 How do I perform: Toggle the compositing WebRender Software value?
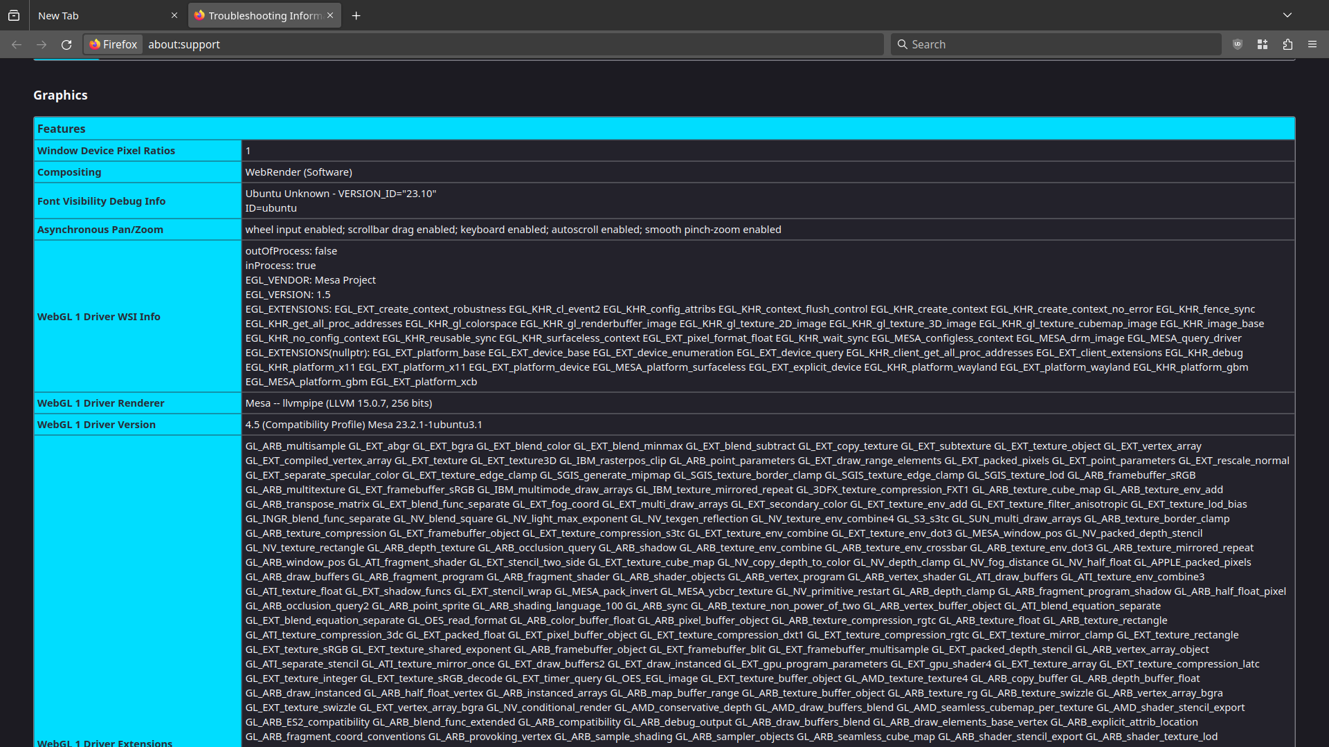[x=298, y=172]
